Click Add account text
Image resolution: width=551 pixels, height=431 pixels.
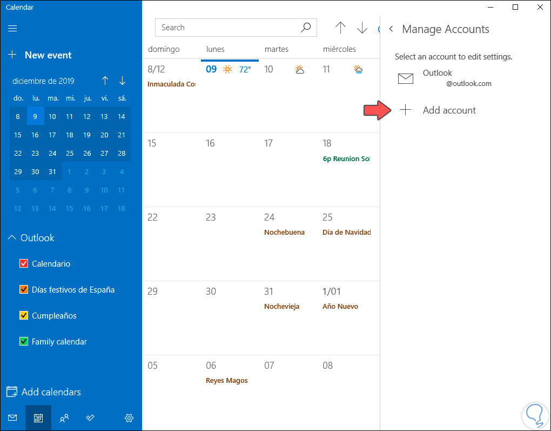449,110
